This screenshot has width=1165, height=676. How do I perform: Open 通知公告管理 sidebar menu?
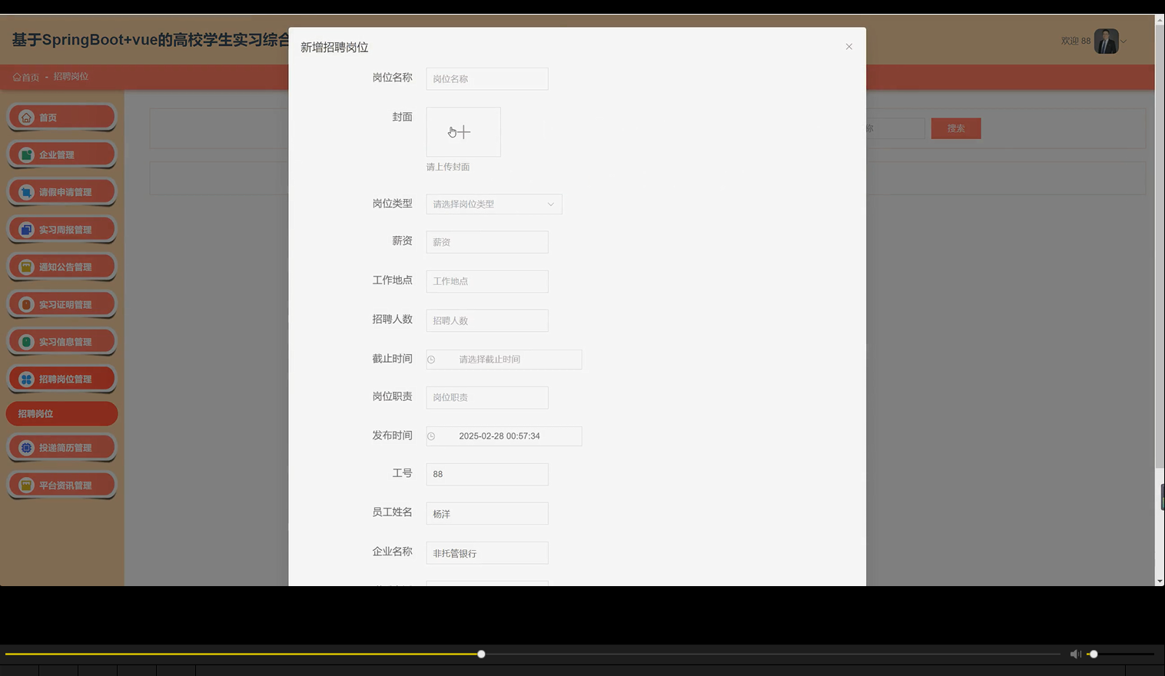pos(61,267)
